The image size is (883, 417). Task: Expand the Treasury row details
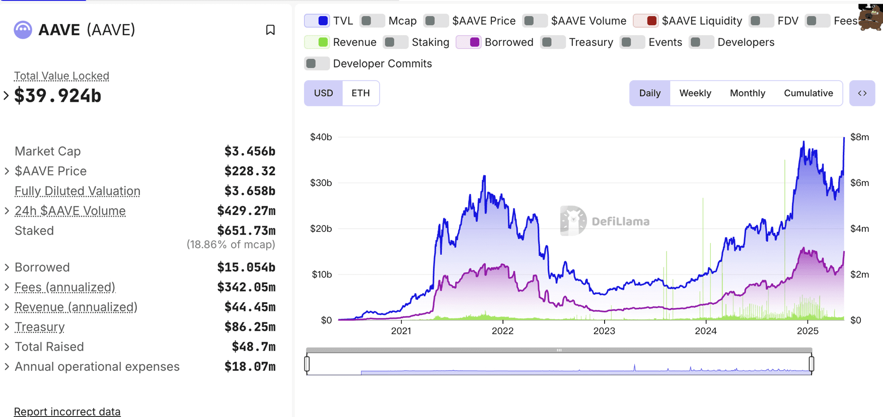7,327
